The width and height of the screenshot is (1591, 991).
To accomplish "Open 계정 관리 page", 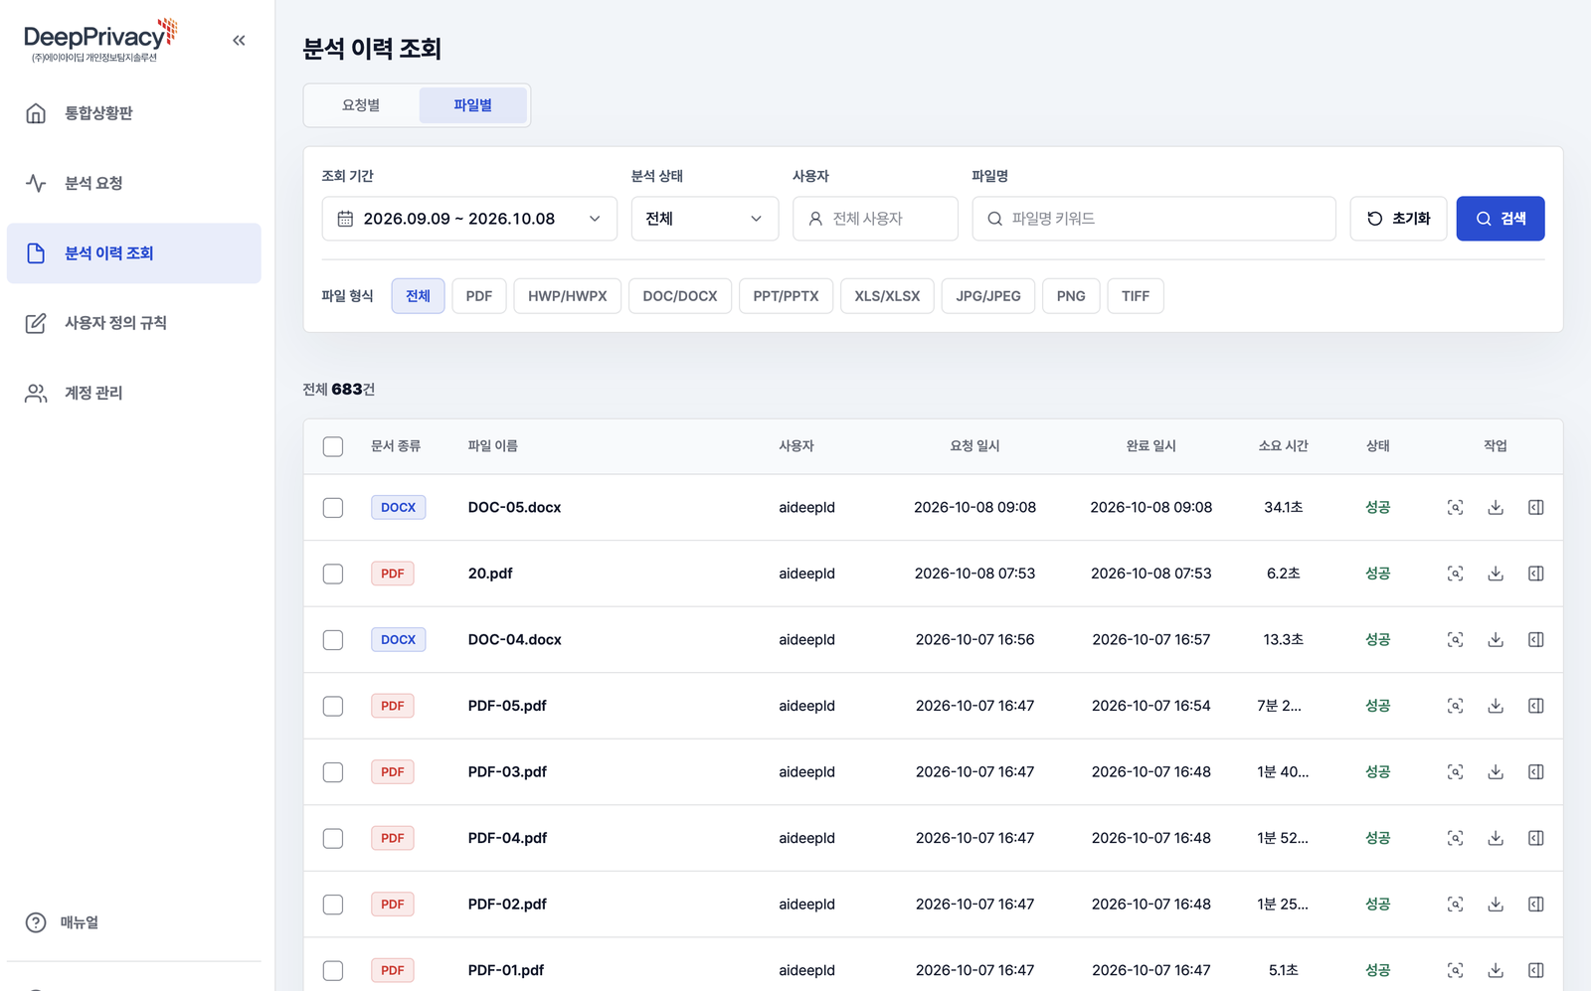I will pyautogui.click(x=133, y=393).
